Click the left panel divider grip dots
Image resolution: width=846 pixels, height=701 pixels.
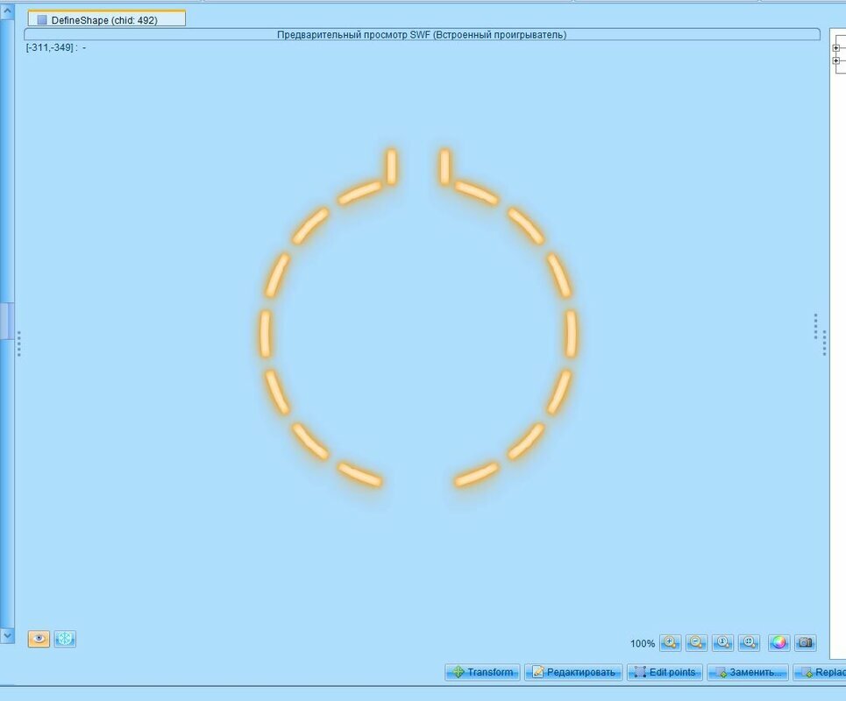click(18, 343)
